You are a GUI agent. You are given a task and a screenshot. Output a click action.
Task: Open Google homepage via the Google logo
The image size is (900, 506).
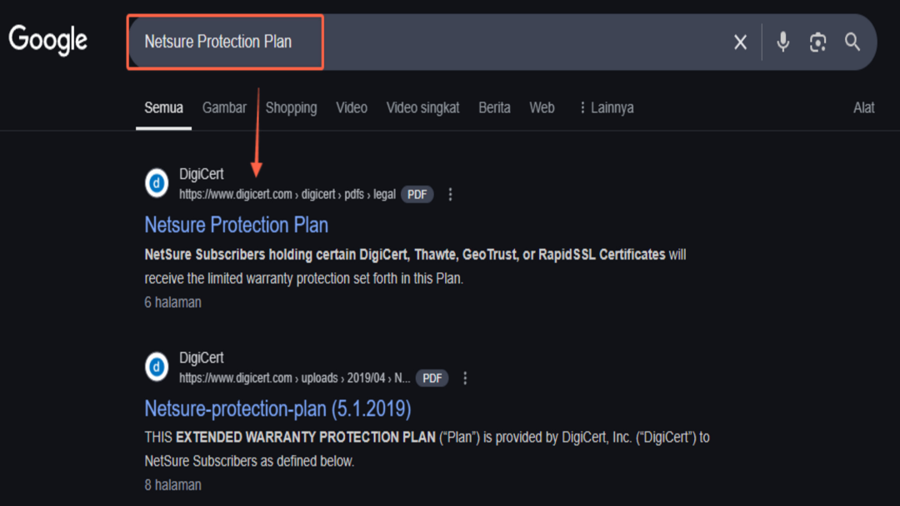coord(47,40)
